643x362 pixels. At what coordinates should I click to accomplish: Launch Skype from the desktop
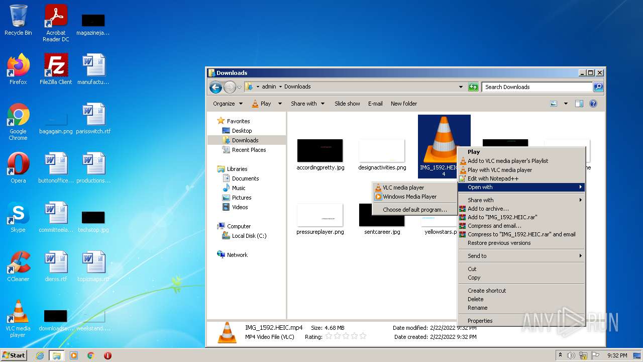pos(18,217)
